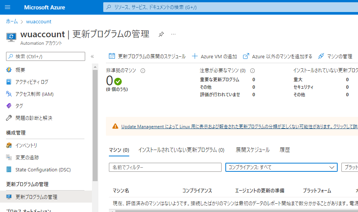Open the Azure portal hamburger menu
The height and width of the screenshot is (212, 358).
coord(8,7)
